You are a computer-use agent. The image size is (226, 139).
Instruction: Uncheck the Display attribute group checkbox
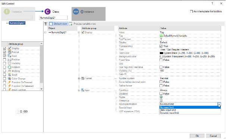[x=4, y=48]
